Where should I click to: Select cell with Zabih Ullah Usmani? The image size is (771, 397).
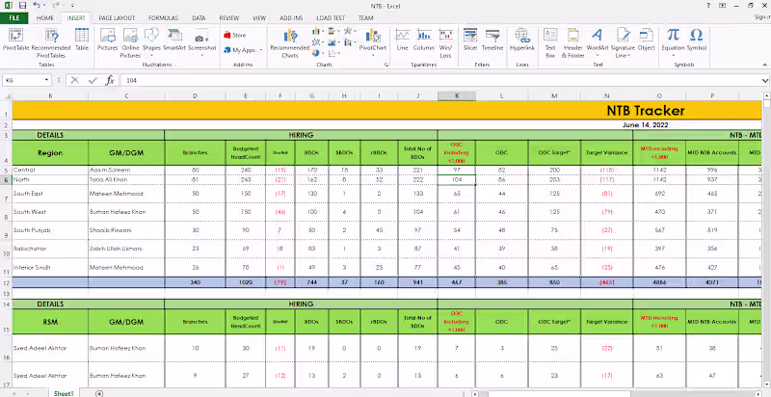click(127, 250)
